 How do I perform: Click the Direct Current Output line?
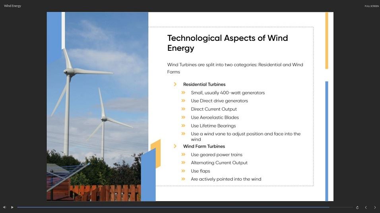[214, 109]
